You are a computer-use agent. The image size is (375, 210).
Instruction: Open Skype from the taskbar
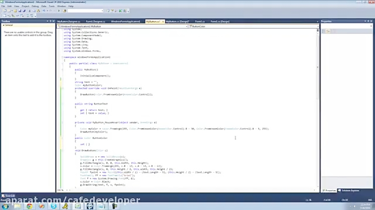pyautogui.click(x=54, y=206)
